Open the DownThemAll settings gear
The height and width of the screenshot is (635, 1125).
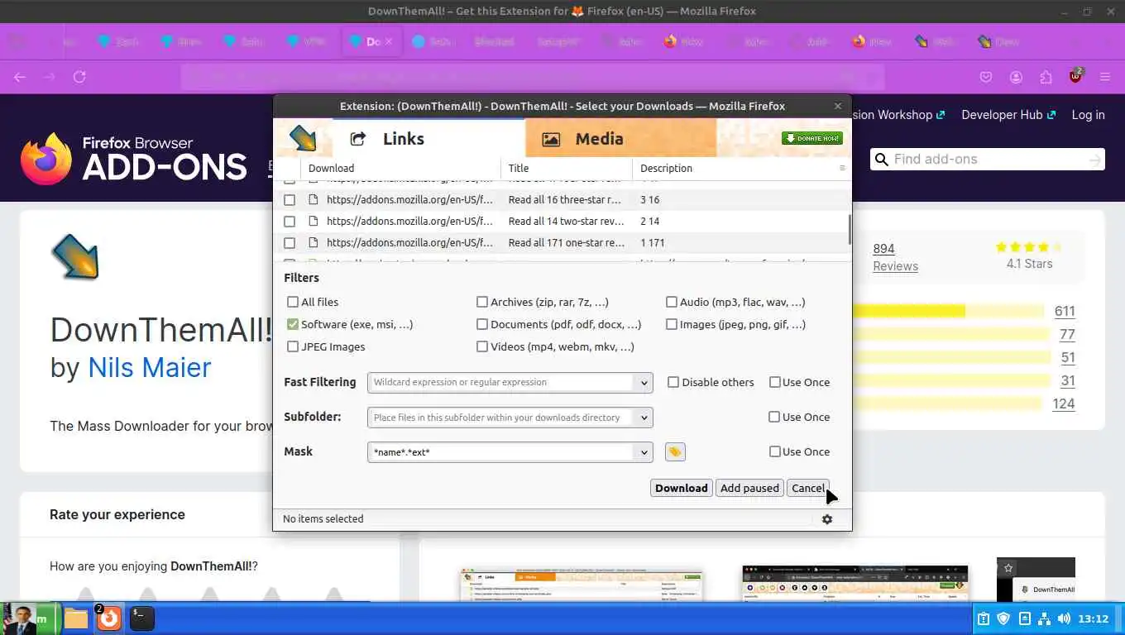tap(827, 519)
